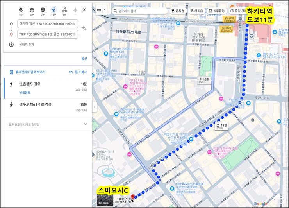Viewport: 289px width, 208px height.
Task: Collapse the side panel arrow
Action: tap(95, 107)
